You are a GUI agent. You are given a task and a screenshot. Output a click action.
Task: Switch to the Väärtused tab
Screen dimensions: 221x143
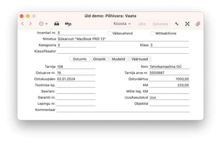click(x=140, y=59)
